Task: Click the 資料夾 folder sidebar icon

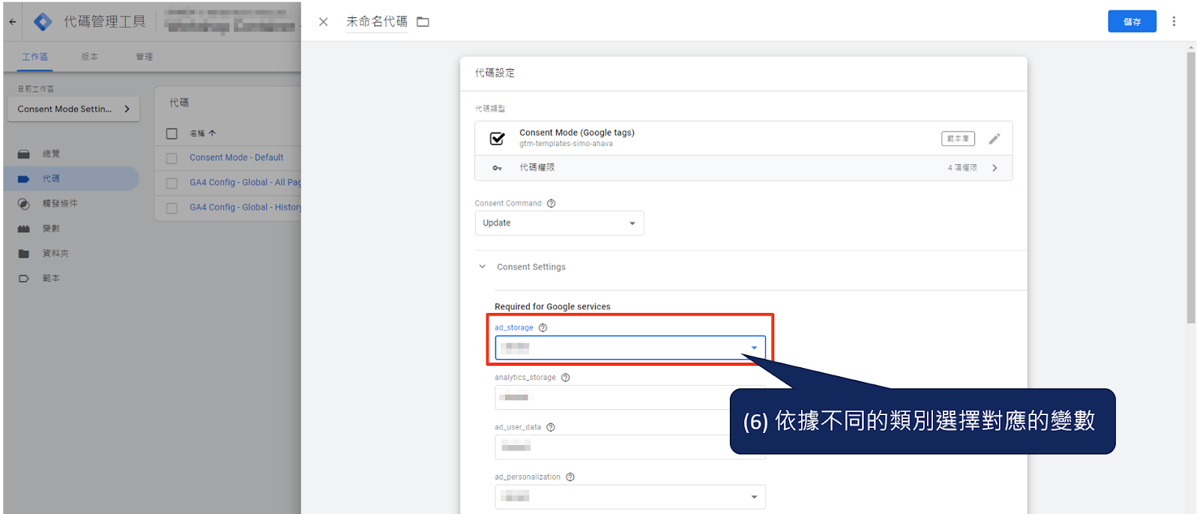Action: tap(24, 253)
